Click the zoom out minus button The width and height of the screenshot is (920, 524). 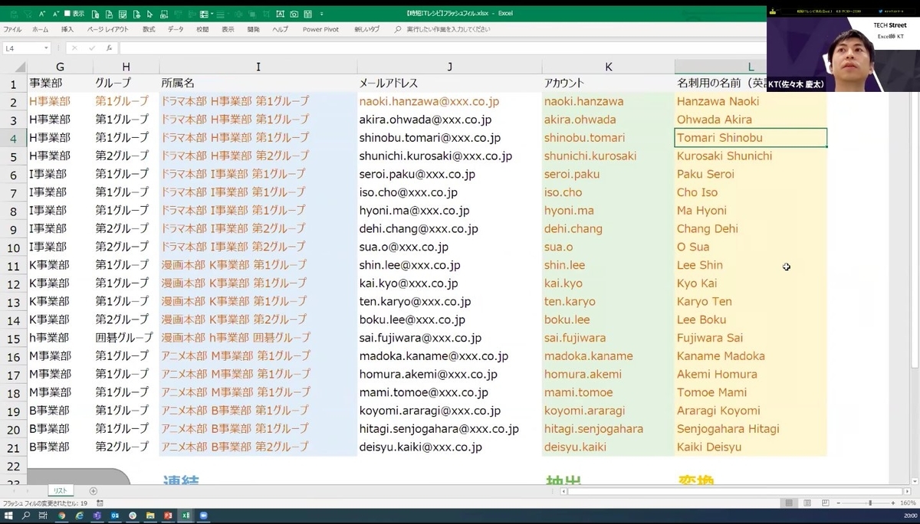(839, 503)
